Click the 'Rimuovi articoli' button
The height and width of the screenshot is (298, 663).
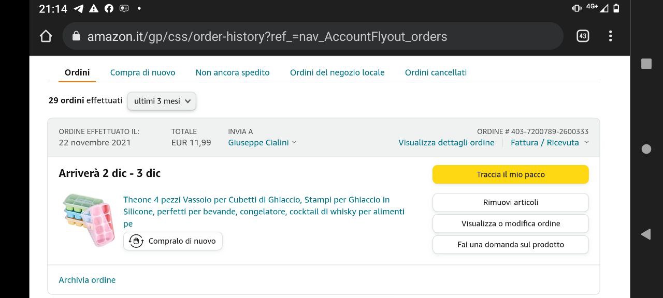pos(510,202)
